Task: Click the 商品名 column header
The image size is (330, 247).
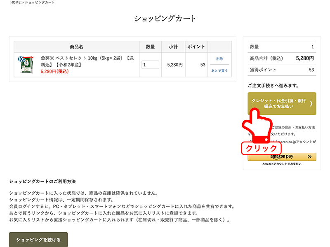Action: click(x=76, y=47)
